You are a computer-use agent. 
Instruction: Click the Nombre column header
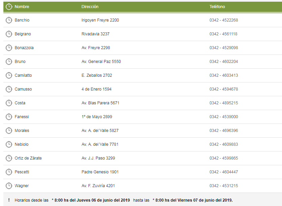pyautogui.click(x=22, y=7)
